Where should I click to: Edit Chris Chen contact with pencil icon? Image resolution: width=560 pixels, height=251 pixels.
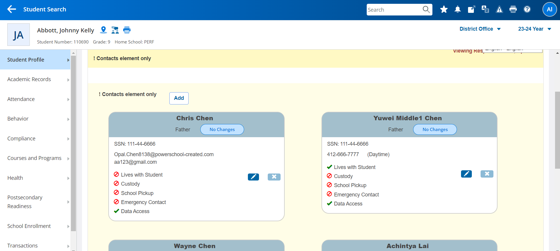pos(253,177)
